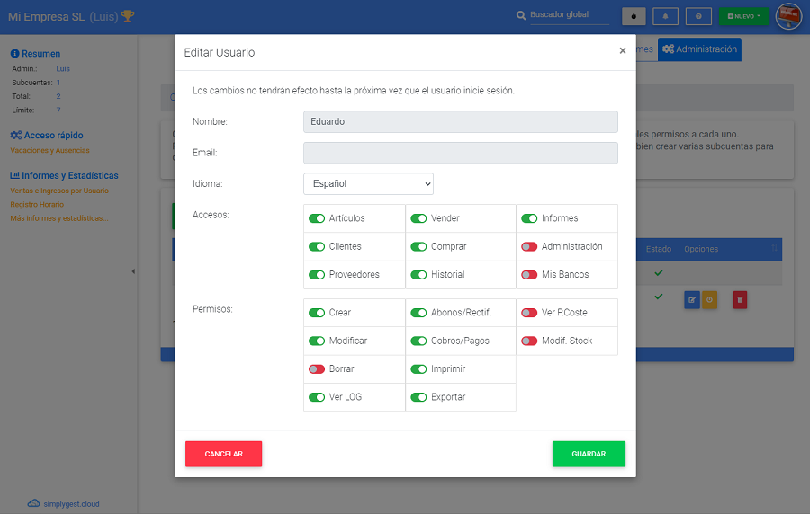Open Vacaciones y Ausencias link
The height and width of the screenshot is (514, 810).
pyautogui.click(x=49, y=151)
